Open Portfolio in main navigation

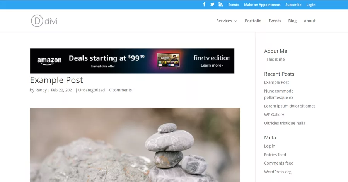[x=253, y=21]
